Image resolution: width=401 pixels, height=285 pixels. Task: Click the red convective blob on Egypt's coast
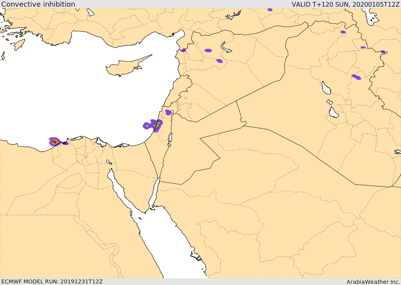54,142
